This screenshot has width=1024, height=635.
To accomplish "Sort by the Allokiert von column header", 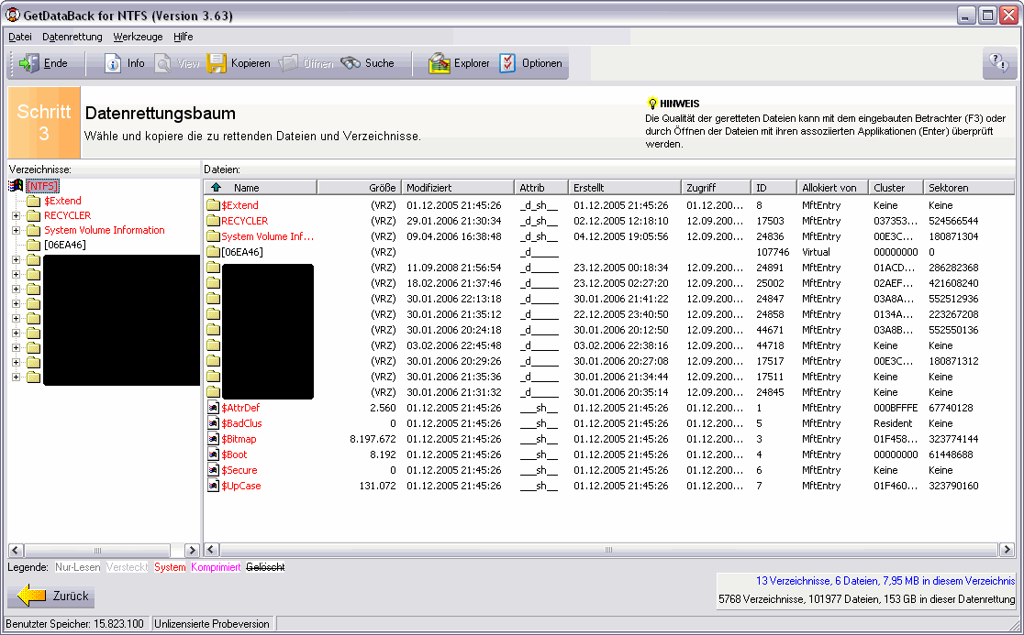I will (x=832, y=187).
